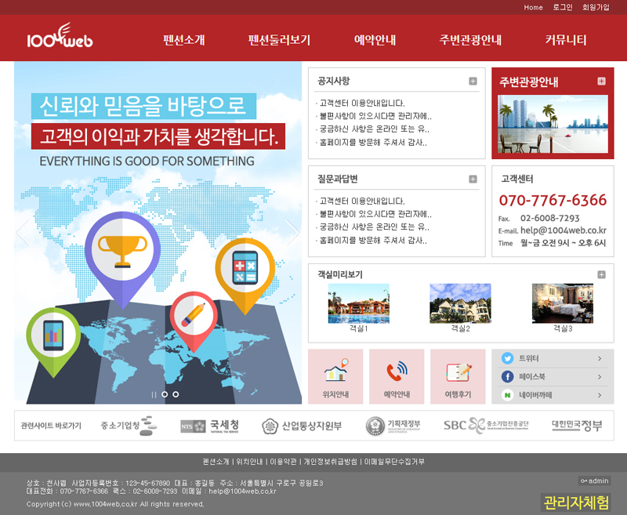Expand the 주변관광안내 panel plus icon
Viewport: 627px width, 515px height.
(601, 81)
